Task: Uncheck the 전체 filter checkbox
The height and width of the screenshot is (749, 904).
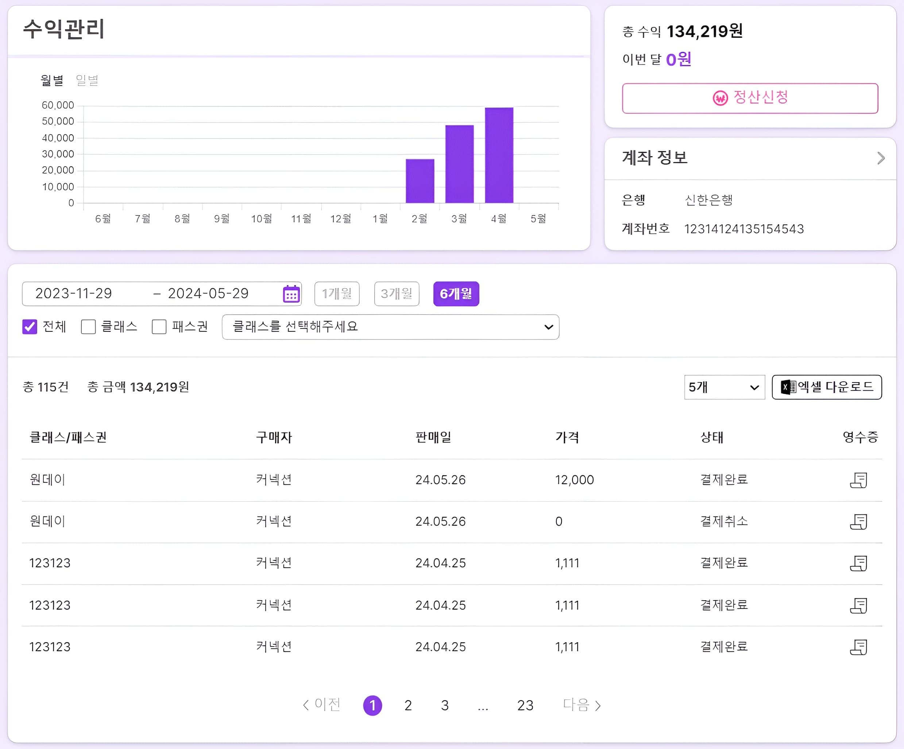Action: coord(30,327)
